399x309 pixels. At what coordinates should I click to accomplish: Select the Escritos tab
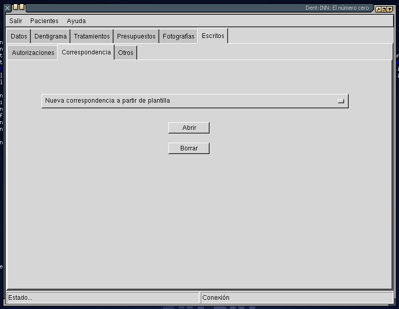(x=213, y=36)
